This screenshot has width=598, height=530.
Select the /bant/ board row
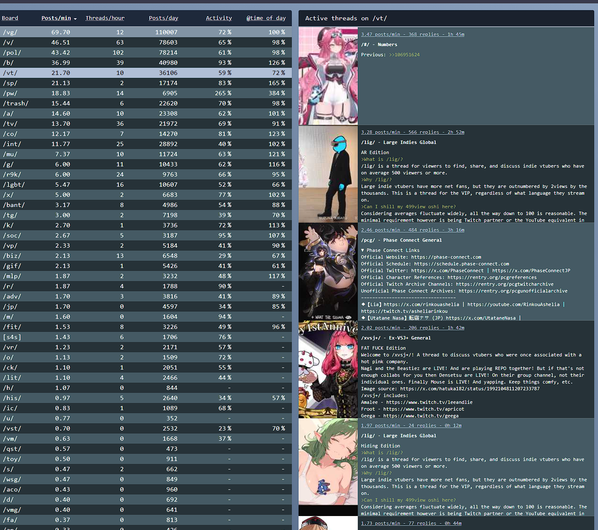click(x=146, y=205)
